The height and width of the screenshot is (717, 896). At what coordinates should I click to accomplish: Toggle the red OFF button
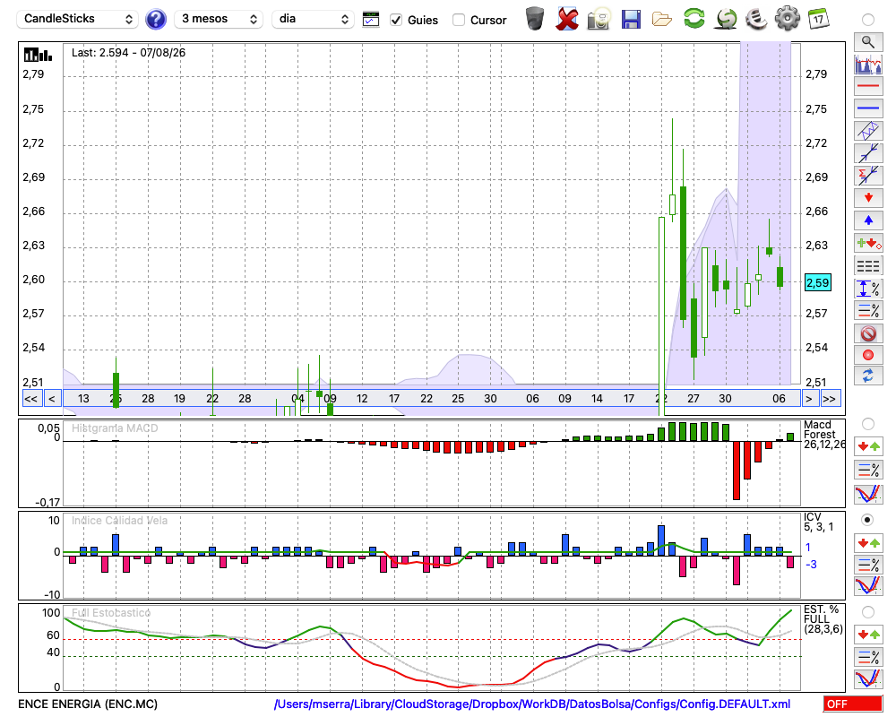[x=853, y=704]
